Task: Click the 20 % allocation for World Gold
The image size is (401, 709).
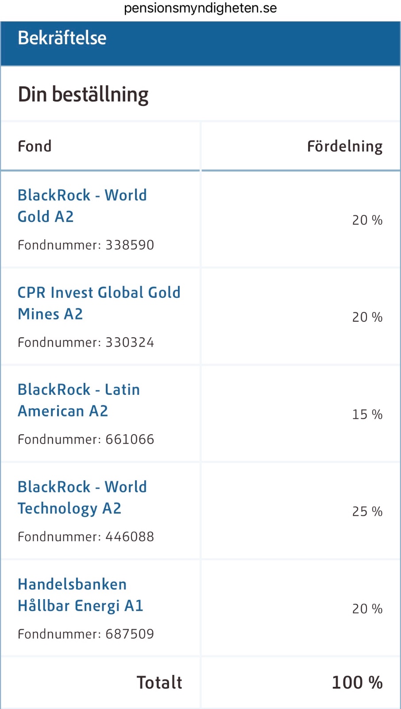Action: pyautogui.click(x=367, y=220)
